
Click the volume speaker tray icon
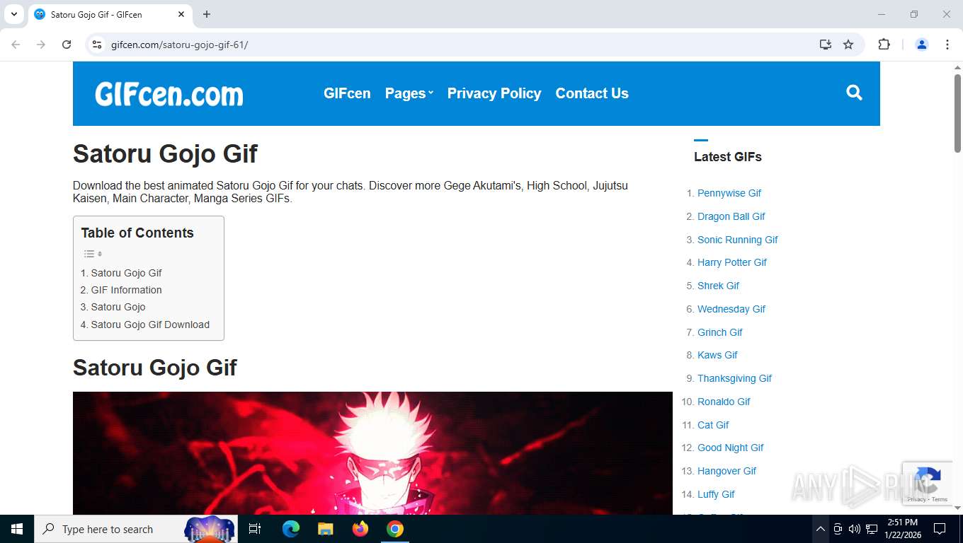coord(854,529)
